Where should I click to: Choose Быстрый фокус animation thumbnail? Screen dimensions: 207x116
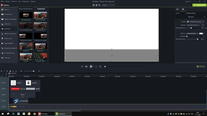[x=40, y=57]
